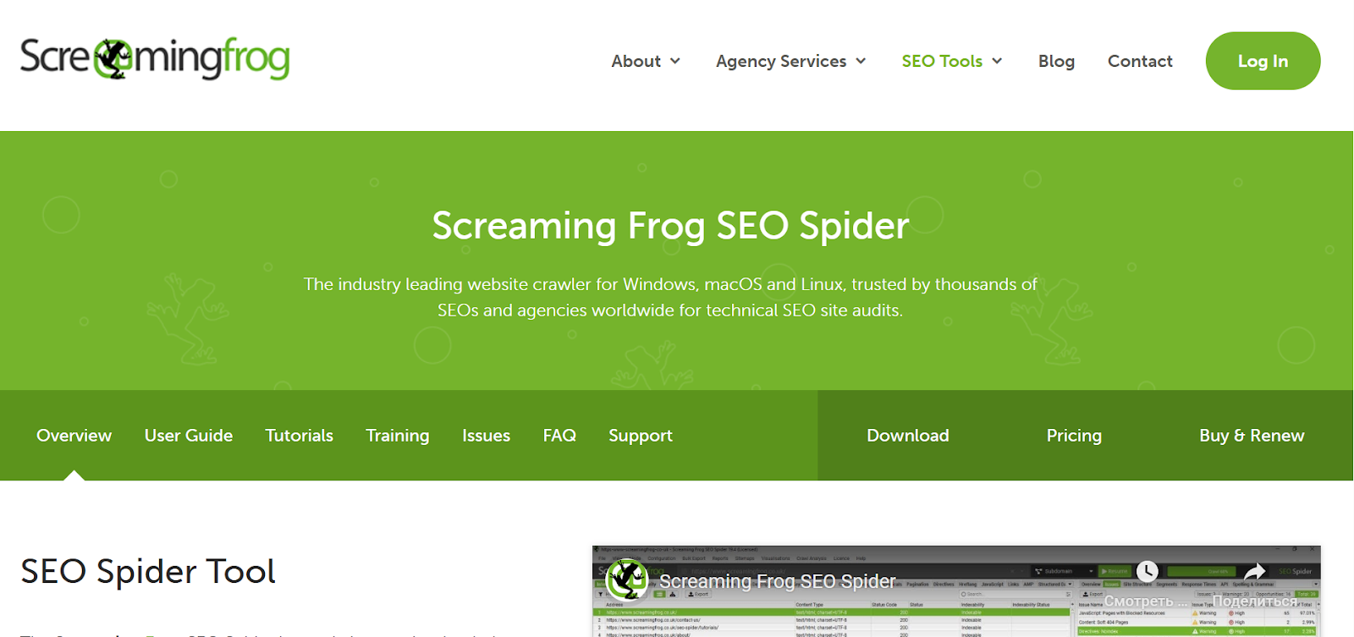Click the watch later clock icon on video

pyautogui.click(x=1147, y=571)
